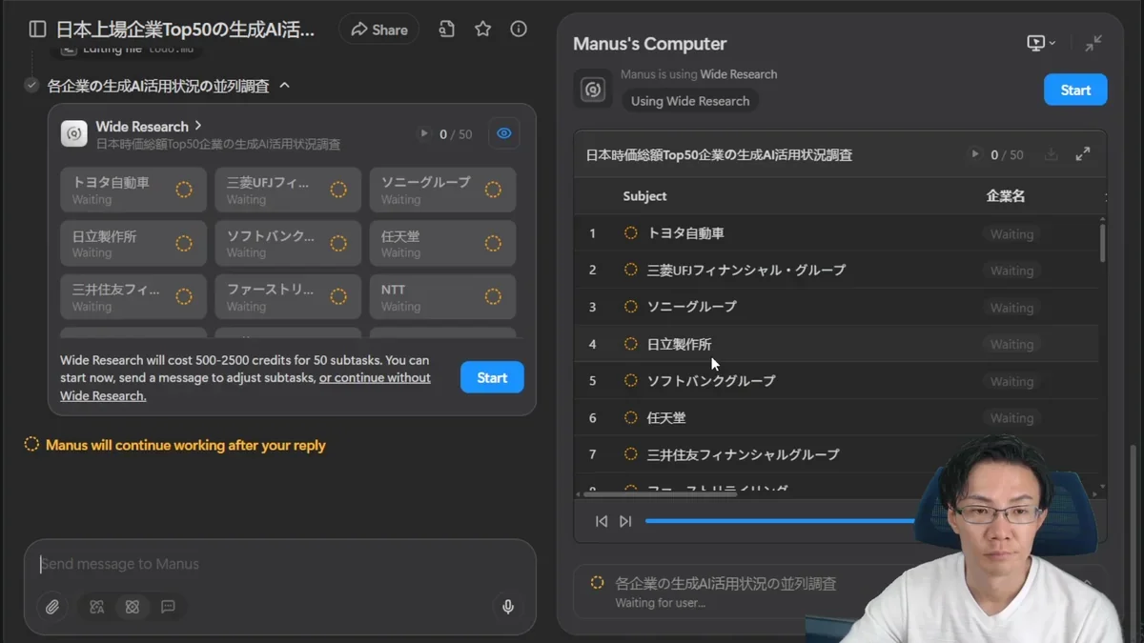The height and width of the screenshot is (643, 1144).
Task: Click the Subject column header
Action: 644,196
